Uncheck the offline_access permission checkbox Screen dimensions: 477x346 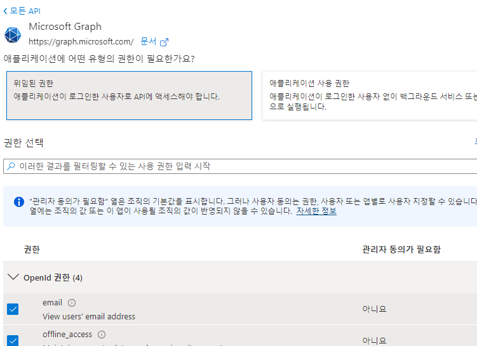(x=13, y=340)
